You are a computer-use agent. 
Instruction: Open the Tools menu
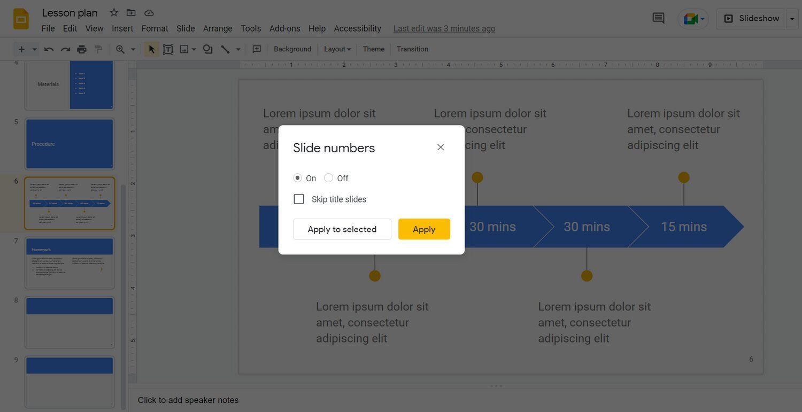point(251,28)
